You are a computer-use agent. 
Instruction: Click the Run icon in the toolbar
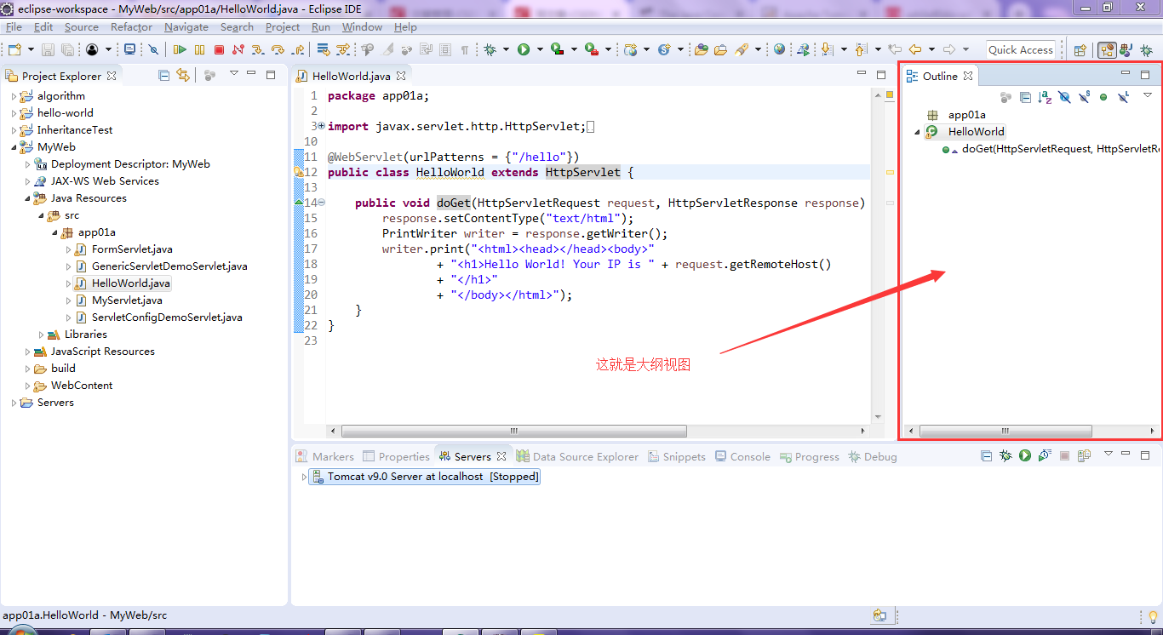523,49
